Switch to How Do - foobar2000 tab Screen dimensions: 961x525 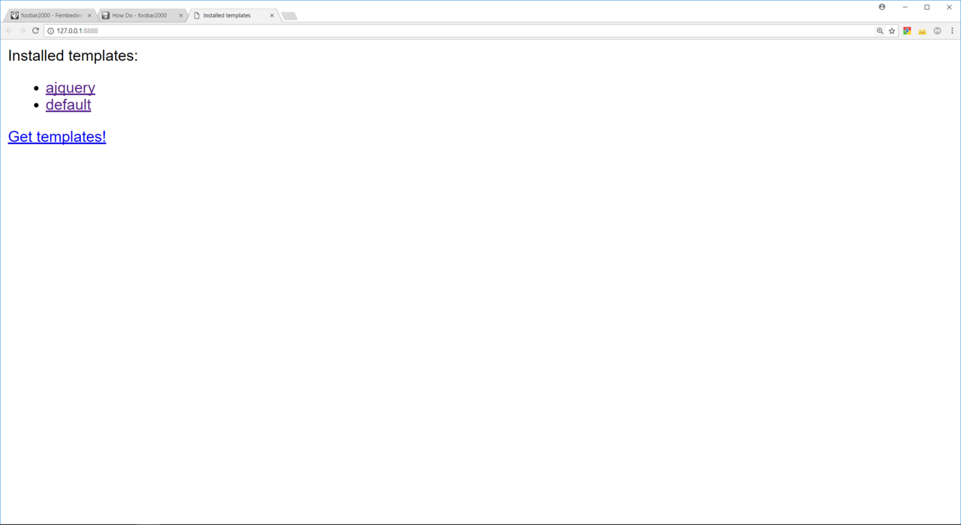[x=141, y=15]
